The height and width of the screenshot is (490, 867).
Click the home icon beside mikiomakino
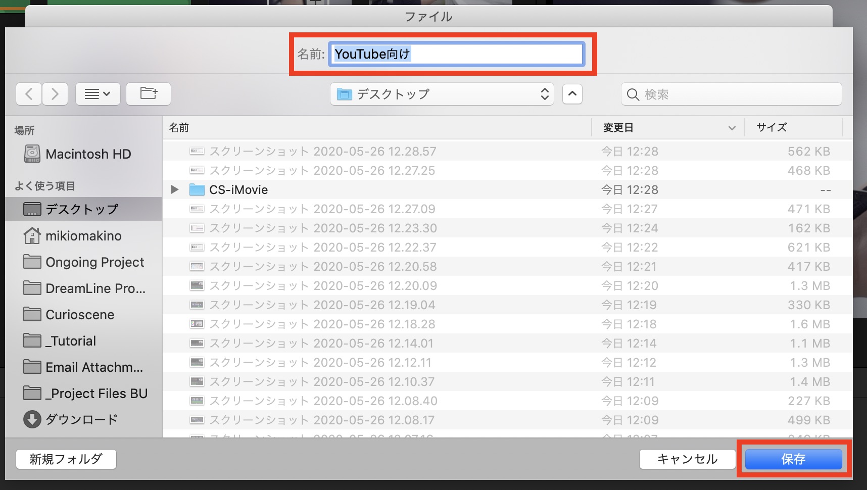32,235
